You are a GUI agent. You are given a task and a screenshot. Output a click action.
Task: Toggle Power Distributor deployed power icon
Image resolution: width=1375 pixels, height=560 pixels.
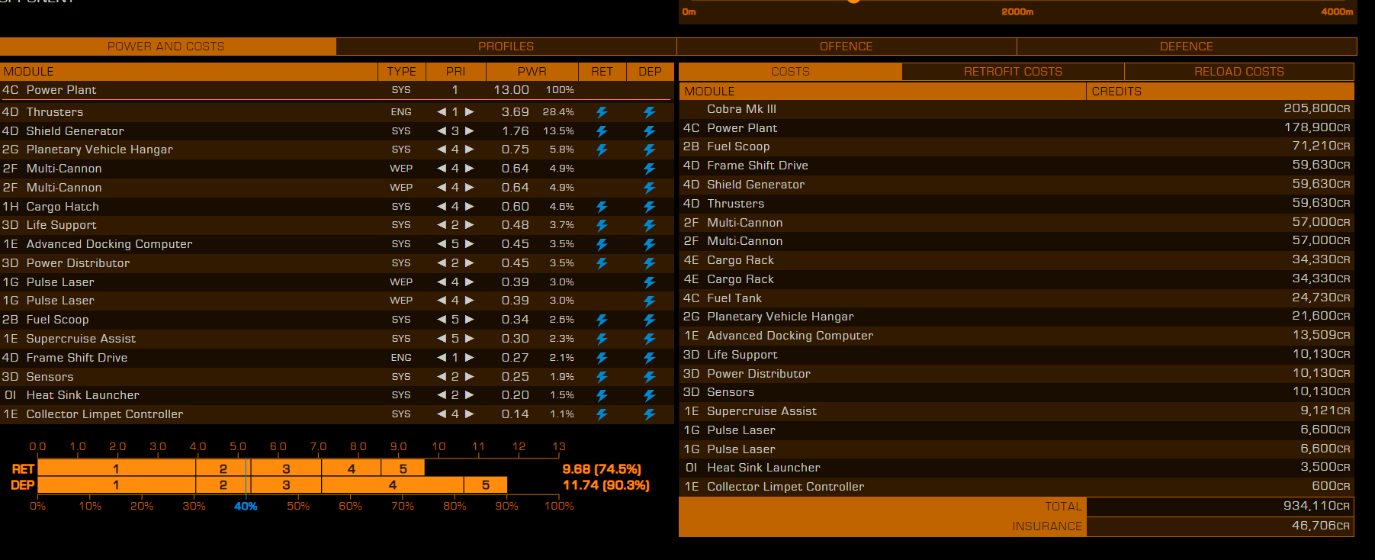coord(650,263)
